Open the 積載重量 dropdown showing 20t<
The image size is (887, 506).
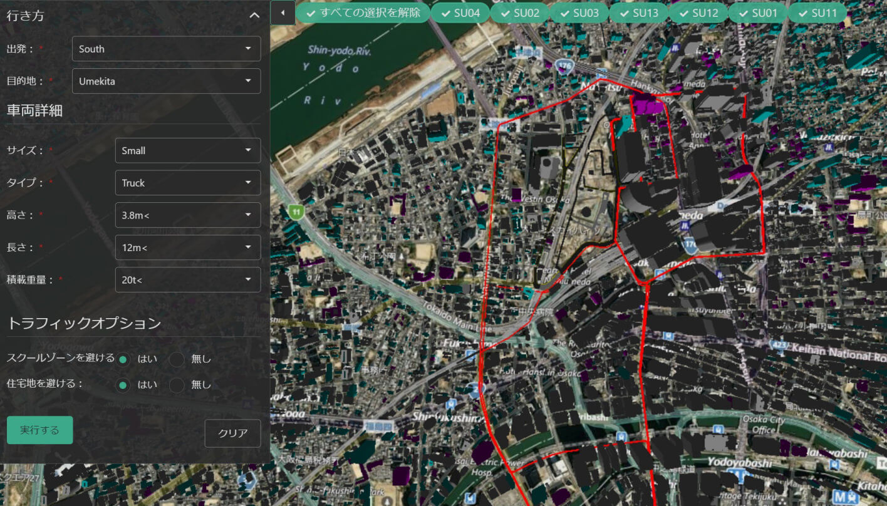[188, 280]
